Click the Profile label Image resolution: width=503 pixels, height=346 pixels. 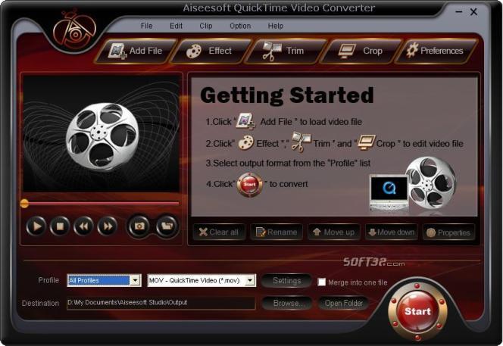tap(48, 280)
